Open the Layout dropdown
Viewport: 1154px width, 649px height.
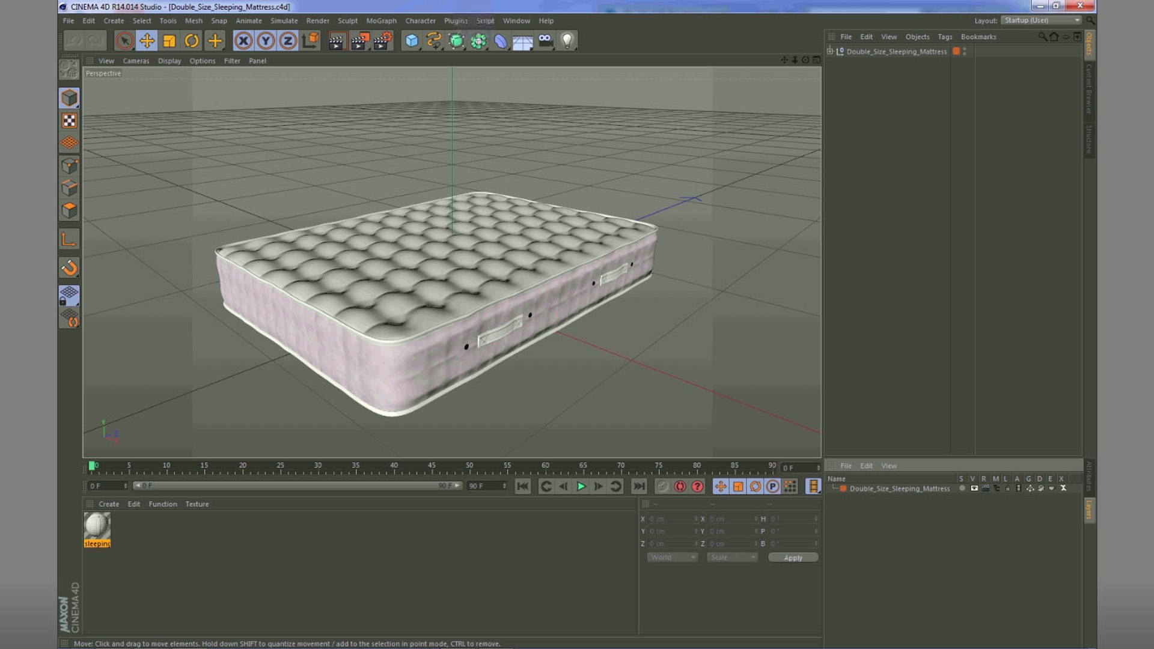(x=1042, y=20)
